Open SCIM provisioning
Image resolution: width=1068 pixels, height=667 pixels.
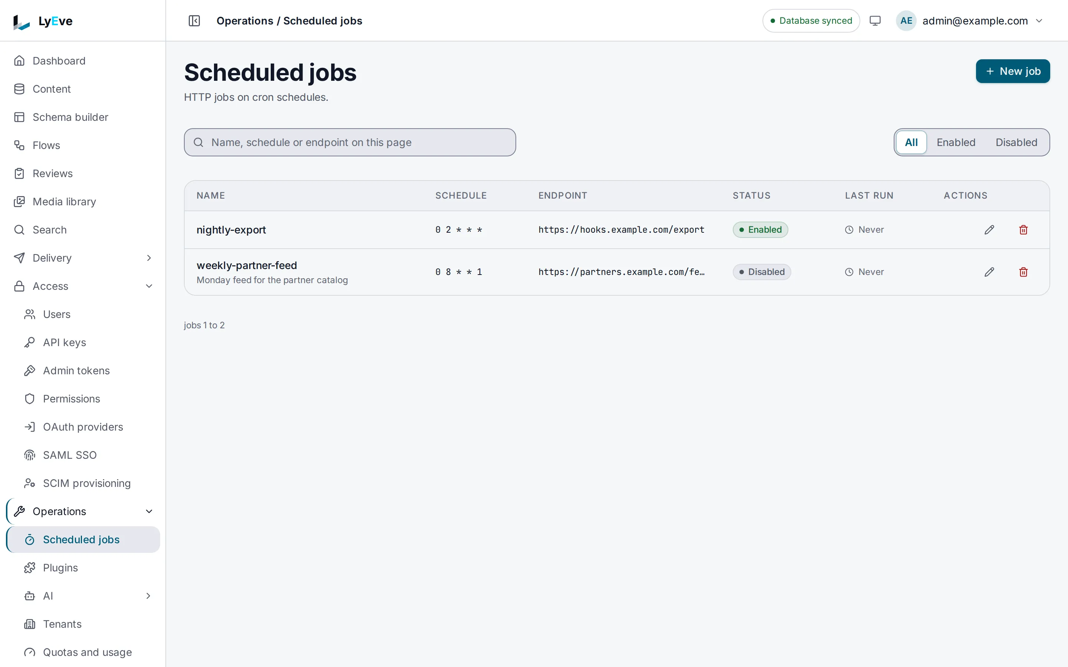coord(83,484)
